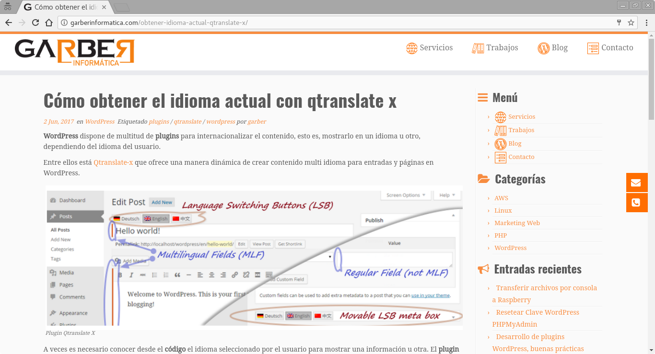Reload the page with the refresh icon
This screenshot has height=354, width=655.
[x=35, y=23]
